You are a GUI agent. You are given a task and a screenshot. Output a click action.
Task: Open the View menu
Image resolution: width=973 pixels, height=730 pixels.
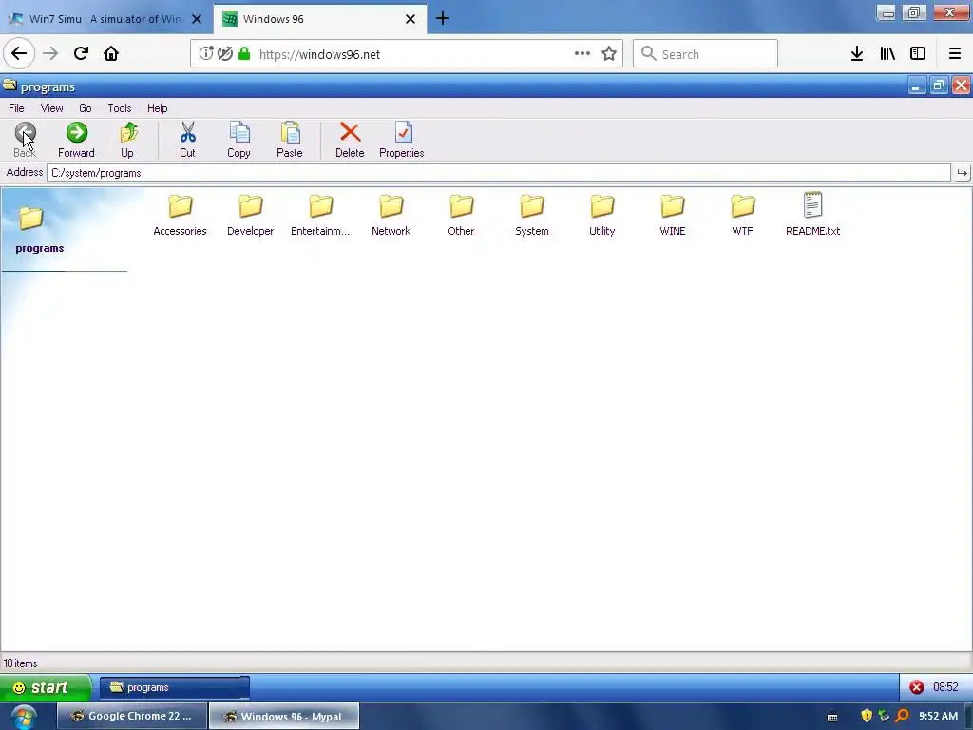tap(51, 108)
